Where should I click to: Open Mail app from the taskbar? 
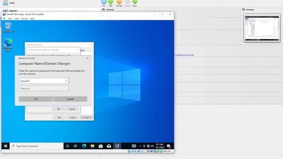[x=109, y=146]
